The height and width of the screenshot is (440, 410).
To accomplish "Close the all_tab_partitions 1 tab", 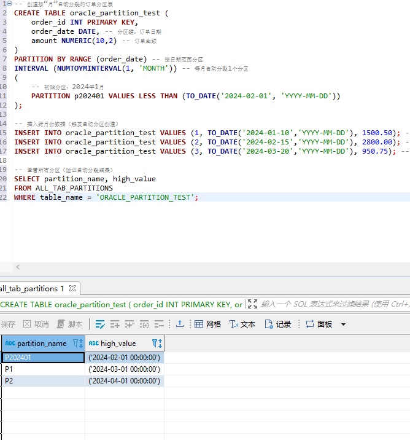I will coord(72,288).
